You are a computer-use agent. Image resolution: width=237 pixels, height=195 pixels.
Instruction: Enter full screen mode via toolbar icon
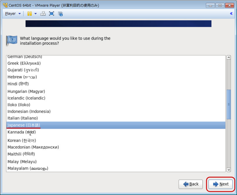[x=52, y=14]
